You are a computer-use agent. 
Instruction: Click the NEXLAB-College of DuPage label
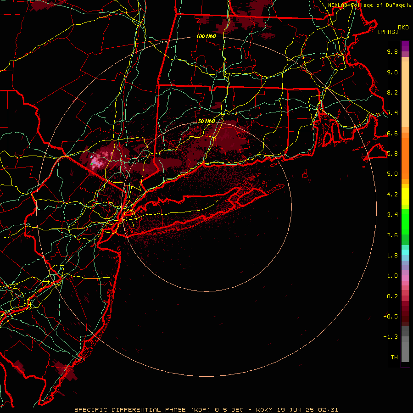[x=369, y=5]
